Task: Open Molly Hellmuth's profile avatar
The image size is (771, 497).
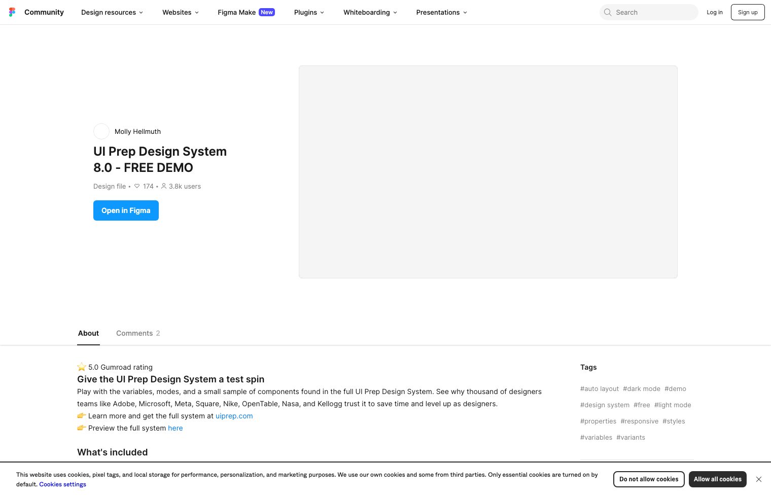Action: tap(101, 131)
